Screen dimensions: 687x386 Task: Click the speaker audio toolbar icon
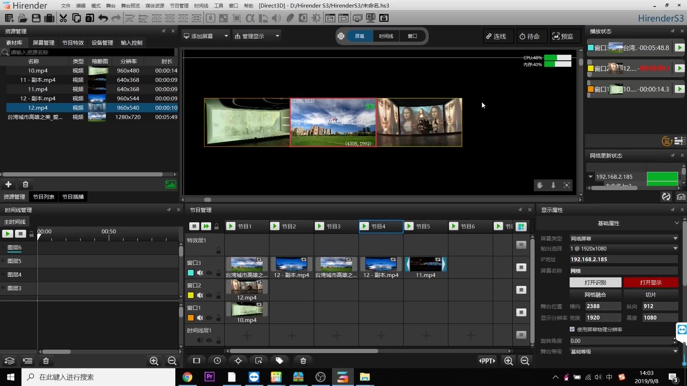(276, 18)
